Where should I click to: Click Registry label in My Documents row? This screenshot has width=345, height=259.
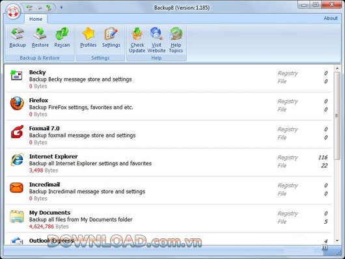click(x=288, y=213)
